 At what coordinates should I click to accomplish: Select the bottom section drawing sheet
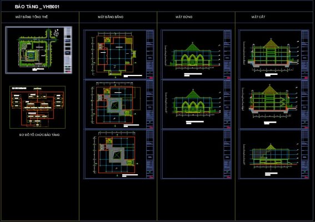pyautogui.click(x=274, y=154)
